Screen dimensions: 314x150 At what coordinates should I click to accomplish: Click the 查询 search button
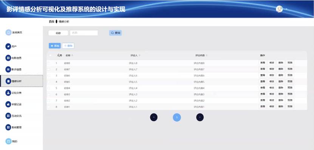[x=115, y=33]
